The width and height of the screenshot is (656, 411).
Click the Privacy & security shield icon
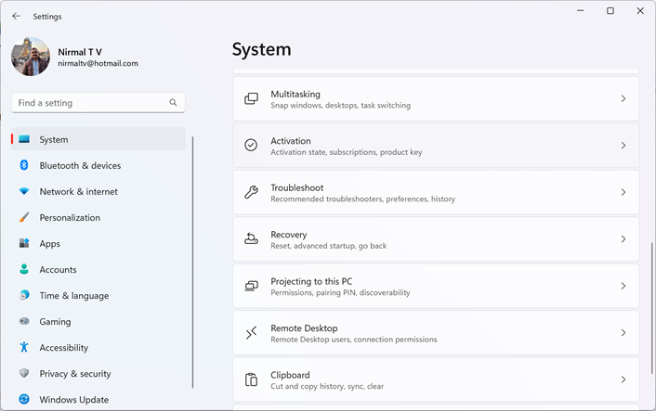click(24, 373)
